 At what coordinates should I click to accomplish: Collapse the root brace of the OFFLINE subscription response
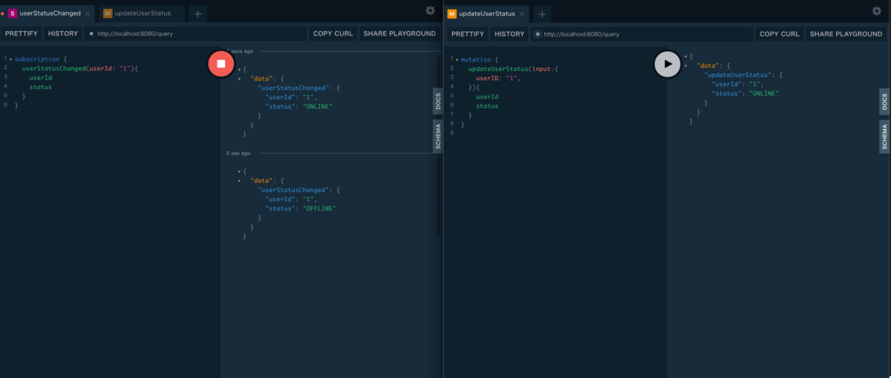(239, 170)
